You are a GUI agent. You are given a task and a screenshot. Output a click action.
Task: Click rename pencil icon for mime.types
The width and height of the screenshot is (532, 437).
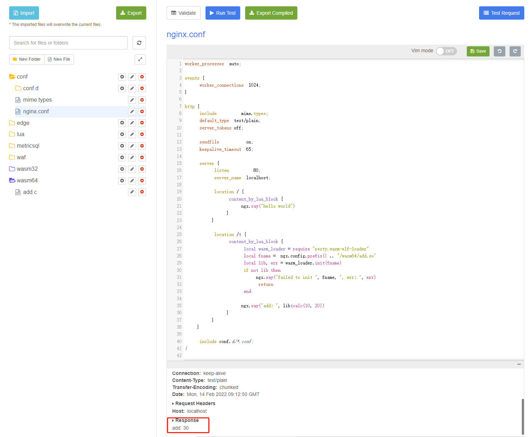(132, 100)
